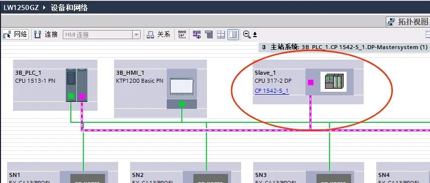This screenshot has height=183, width=430.
Task: Click the 3B_HMI_1 device name
Action: [x=130, y=73]
